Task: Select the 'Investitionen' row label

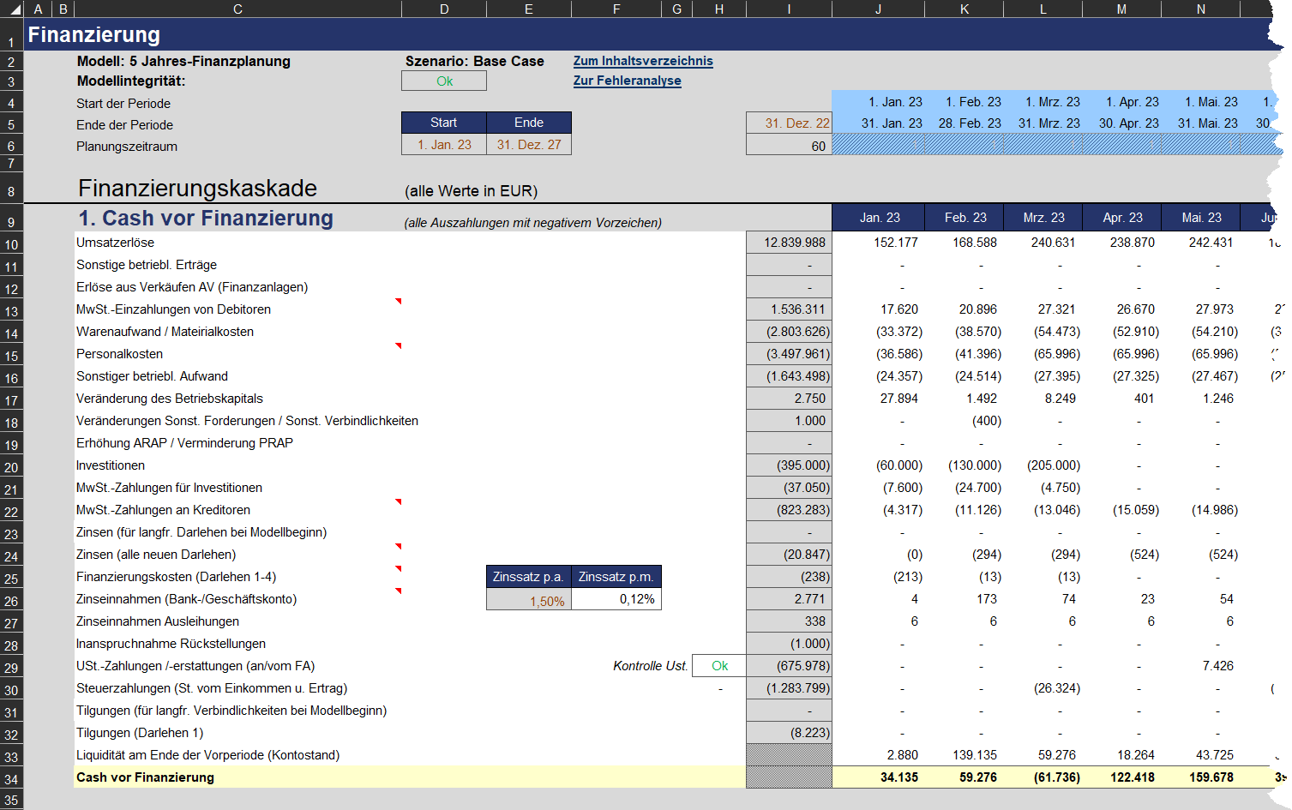Action: tap(111, 465)
